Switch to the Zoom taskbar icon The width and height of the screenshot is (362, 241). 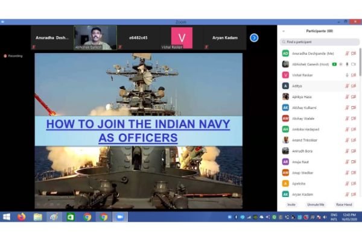click(x=120, y=217)
